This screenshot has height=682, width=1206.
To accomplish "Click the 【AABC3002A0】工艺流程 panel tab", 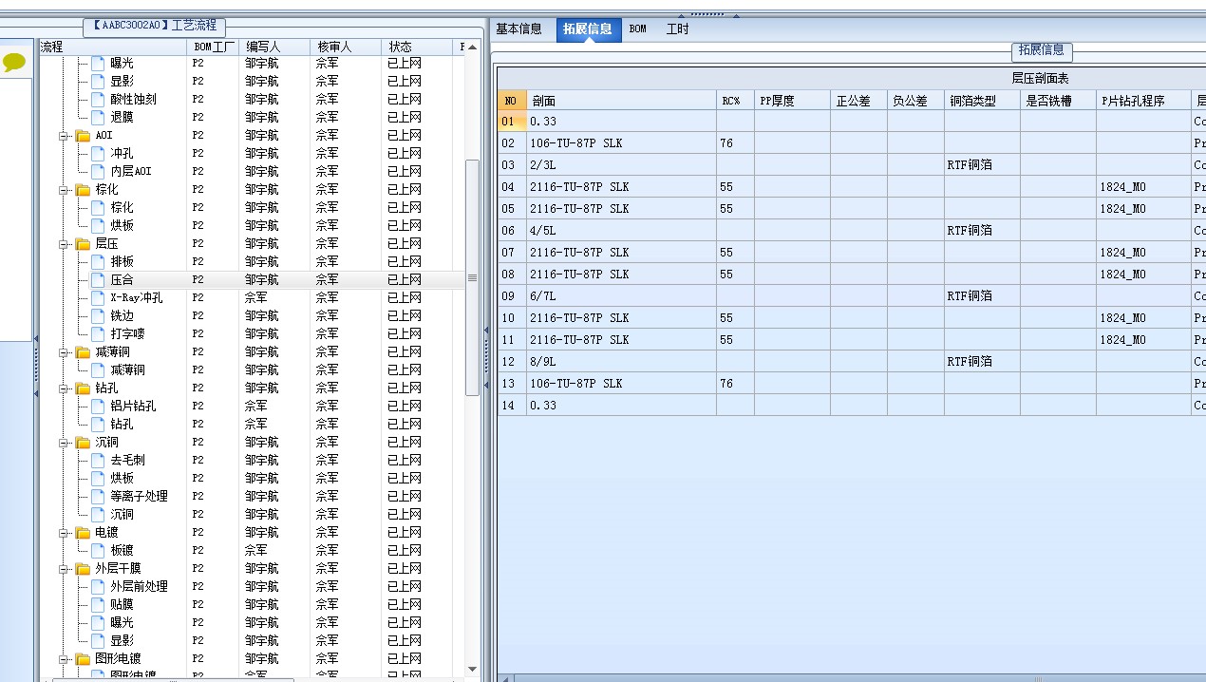I will pyautogui.click(x=155, y=27).
